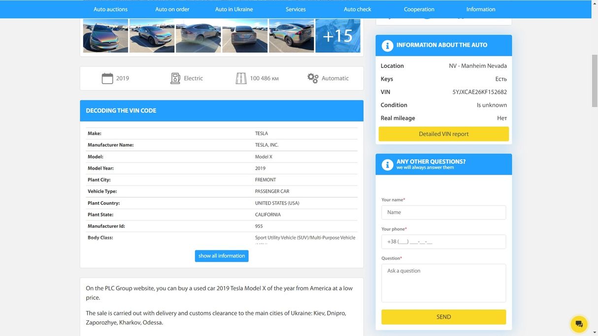Open the Auto check menu

coord(358,9)
